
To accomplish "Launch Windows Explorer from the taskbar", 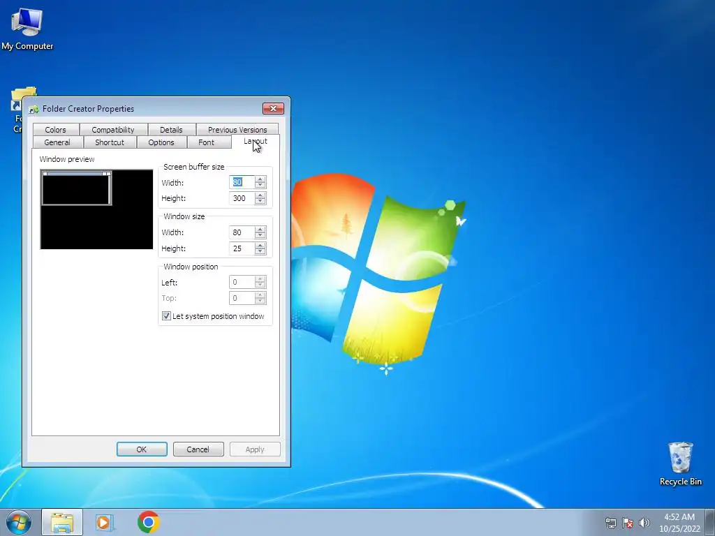I will coord(62,522).
